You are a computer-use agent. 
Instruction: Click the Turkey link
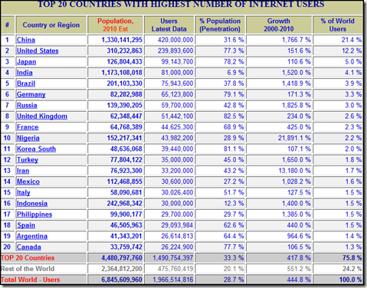pos(28,160)
